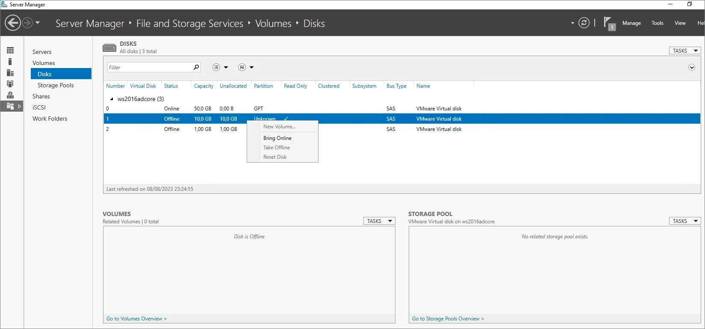The width and height of the screenshot is (705, 329).
Task: Open the notifications flag icon
Action: pyautogui.click(x=608, y=23)
